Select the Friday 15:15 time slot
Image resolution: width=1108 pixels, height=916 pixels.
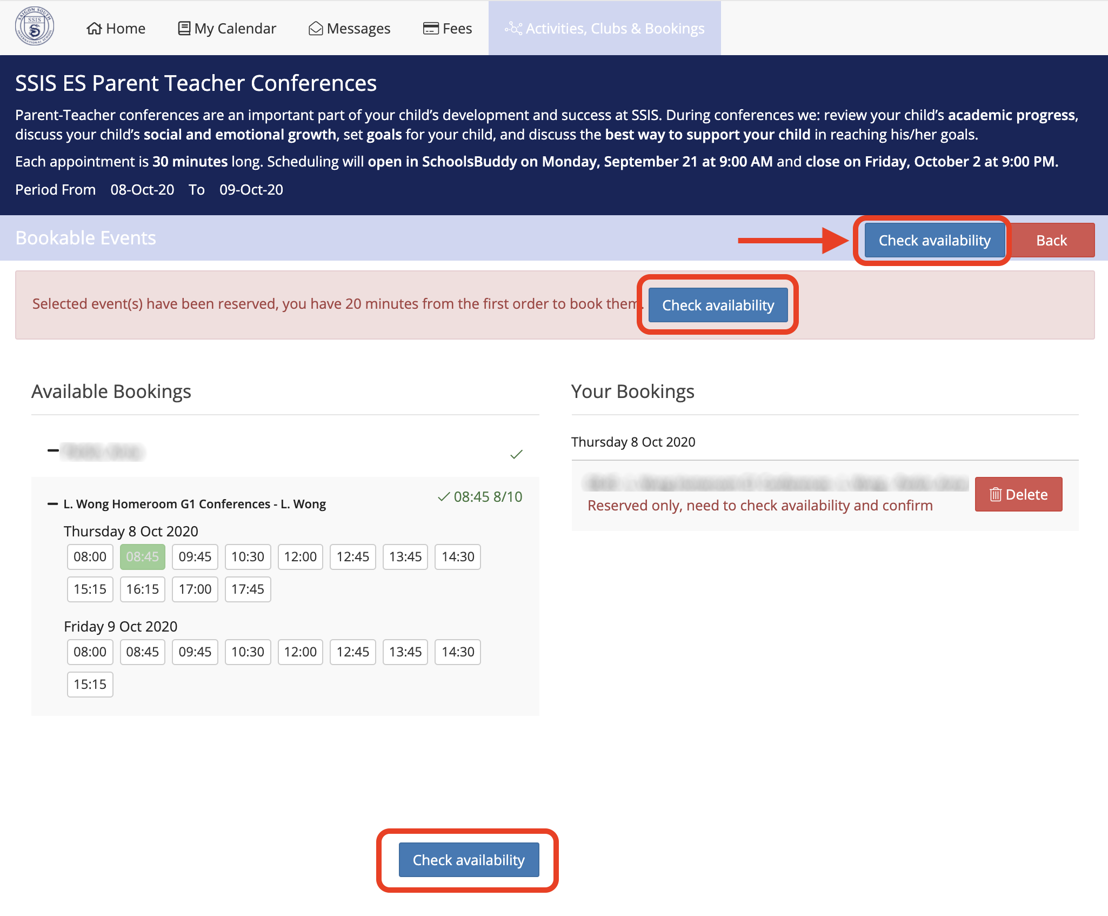click(90, 684)
